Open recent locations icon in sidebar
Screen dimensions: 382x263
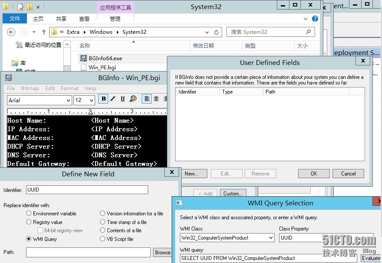point(19,45)
